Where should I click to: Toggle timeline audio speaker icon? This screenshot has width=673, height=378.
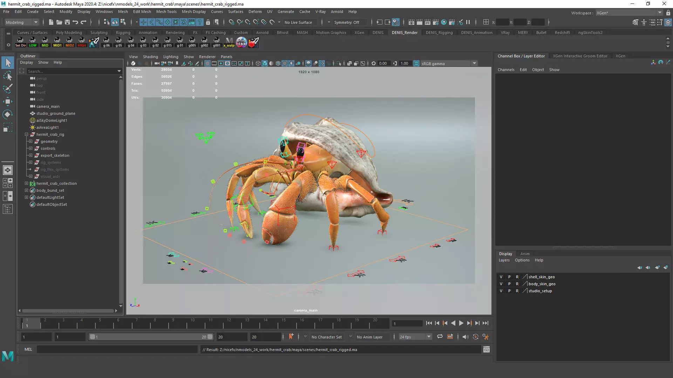click(465, 337)
